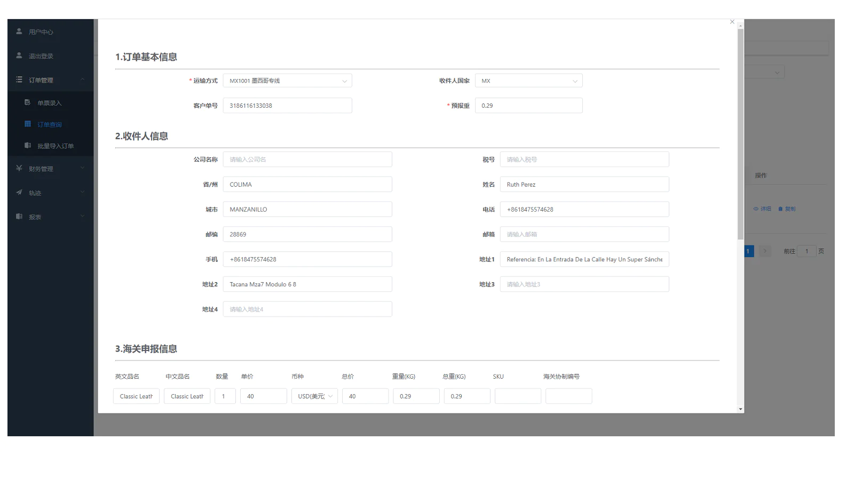Click the 英文品名 Classic Leath field

tap(136, 396)
